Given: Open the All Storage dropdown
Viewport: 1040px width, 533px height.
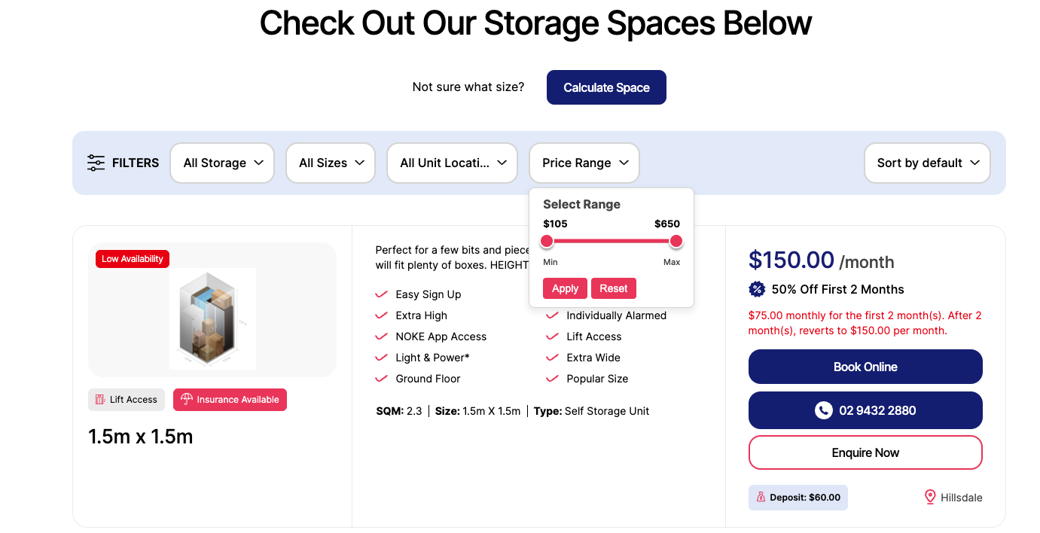Looking at the screenshot, I should (222, 163).
